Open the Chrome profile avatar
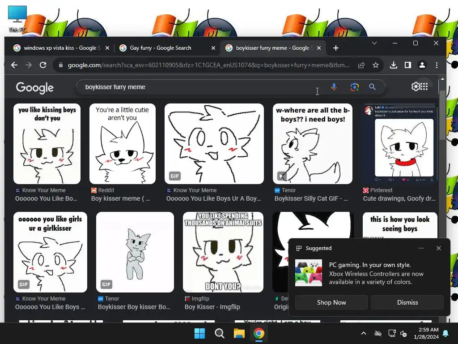The width and height of the screenshot is (458, 344). point(422,65)
